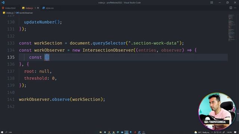Click the weather widget in taskbar
239x134 pixels.
click(202, 133)
